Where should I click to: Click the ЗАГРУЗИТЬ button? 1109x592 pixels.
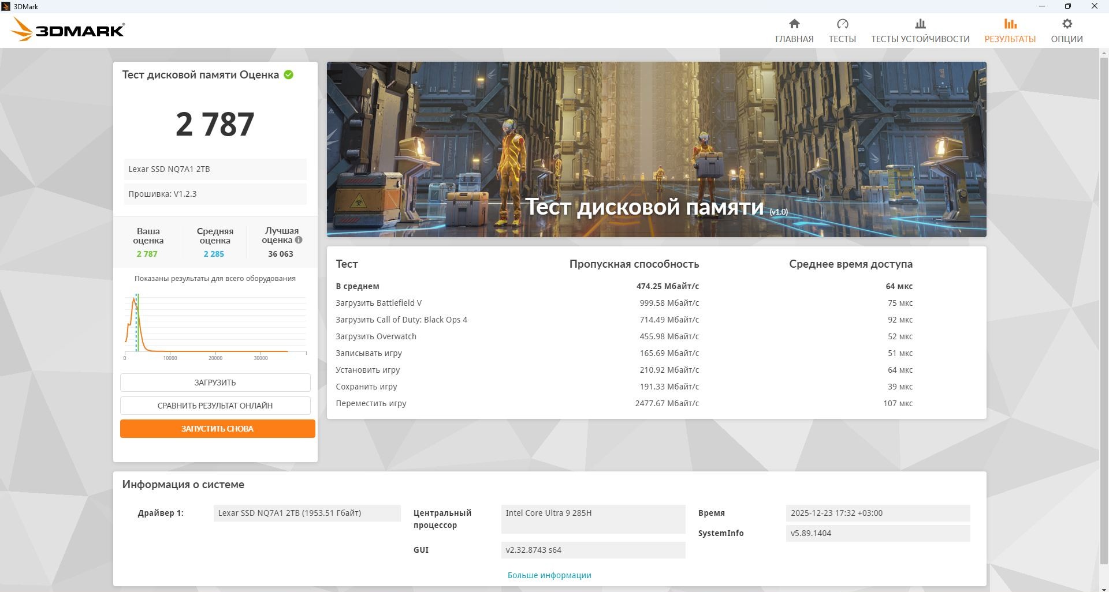[x=215, y=383]
